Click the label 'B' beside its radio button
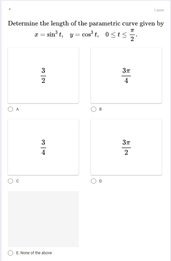Viewport: 171px width, 261px height. tap(100, 109)
